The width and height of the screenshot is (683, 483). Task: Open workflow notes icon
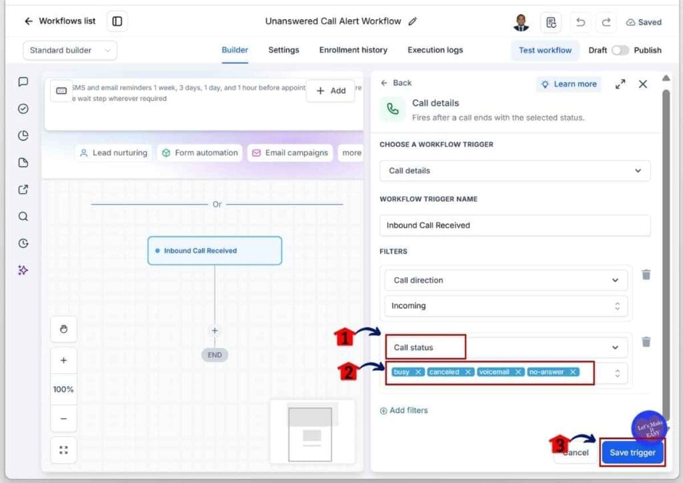pos(550,22)
